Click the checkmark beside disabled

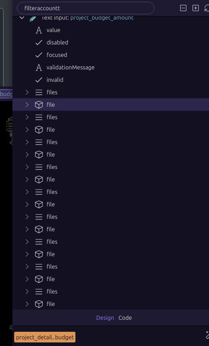[39, 42]
